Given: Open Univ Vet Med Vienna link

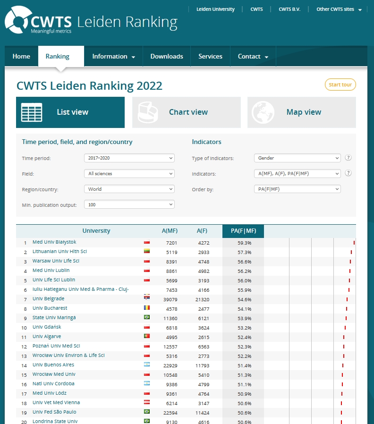Looking at the screenshot, I should coord(56,403).
